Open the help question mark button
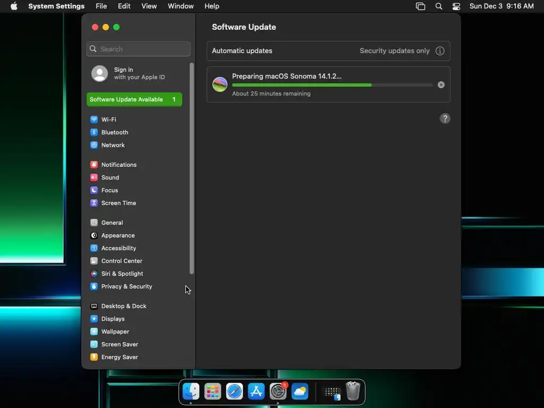 click(x=445, y=118)
